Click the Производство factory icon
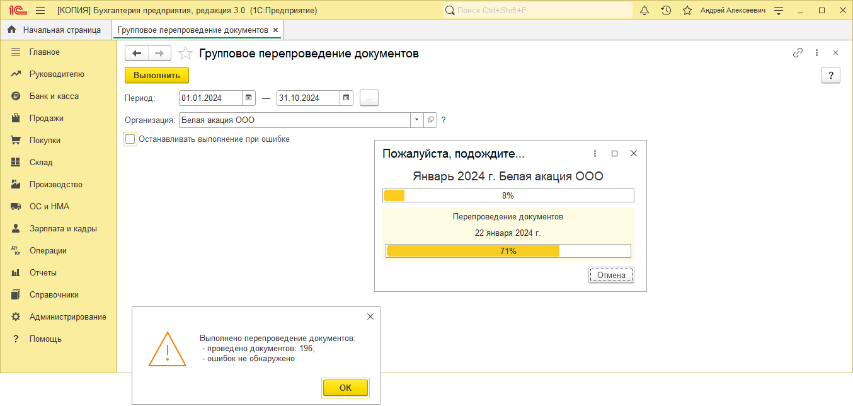 [x=16, y=185]
